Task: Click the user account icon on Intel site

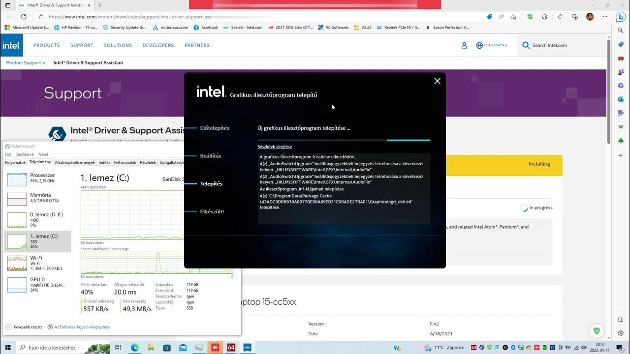Action: click(464, 45)
